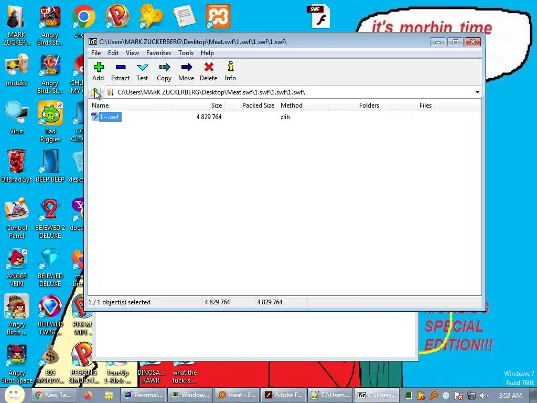This screenshot has height=403, width=537.
Task: Delete the selected file with the red X
Action: [209, 71]
